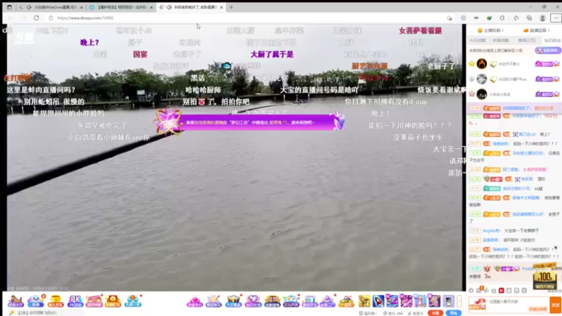Viewport: 562px width, 316px height.
Task: Select the active Douyu stream tab
Action: [190, 7]
